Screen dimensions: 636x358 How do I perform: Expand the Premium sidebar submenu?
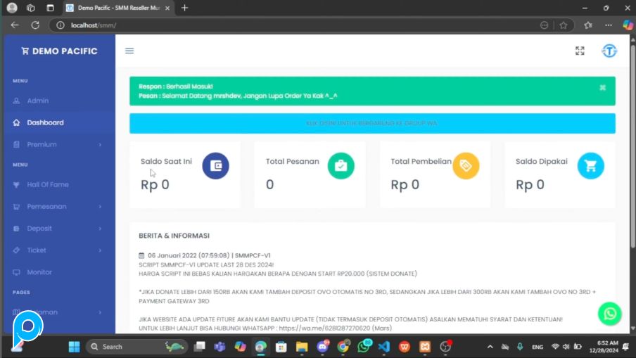pos(58,144)
